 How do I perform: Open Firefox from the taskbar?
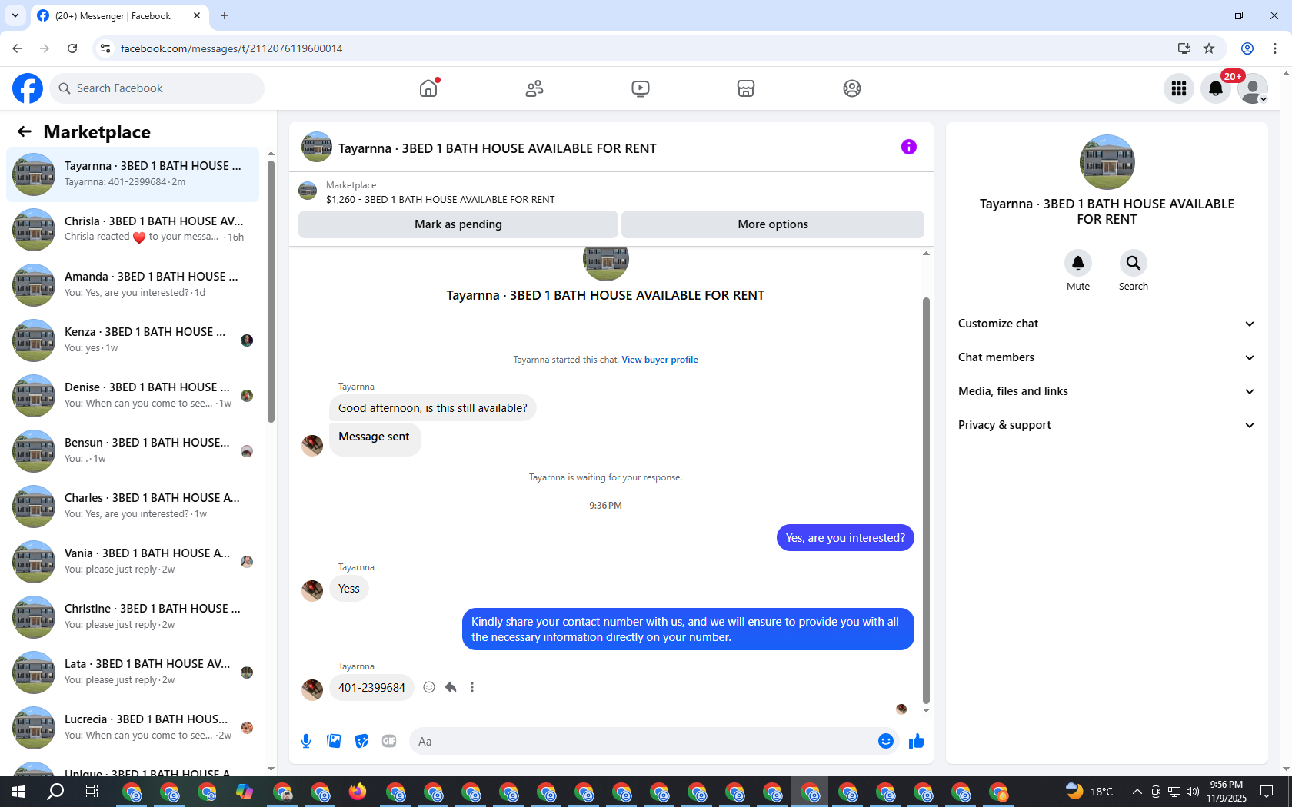[358, 792]
